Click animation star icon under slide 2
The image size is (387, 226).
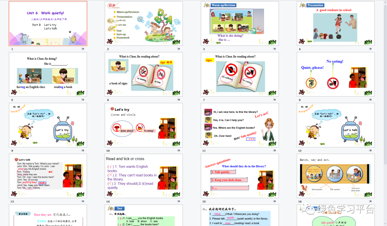click(179, 49)
